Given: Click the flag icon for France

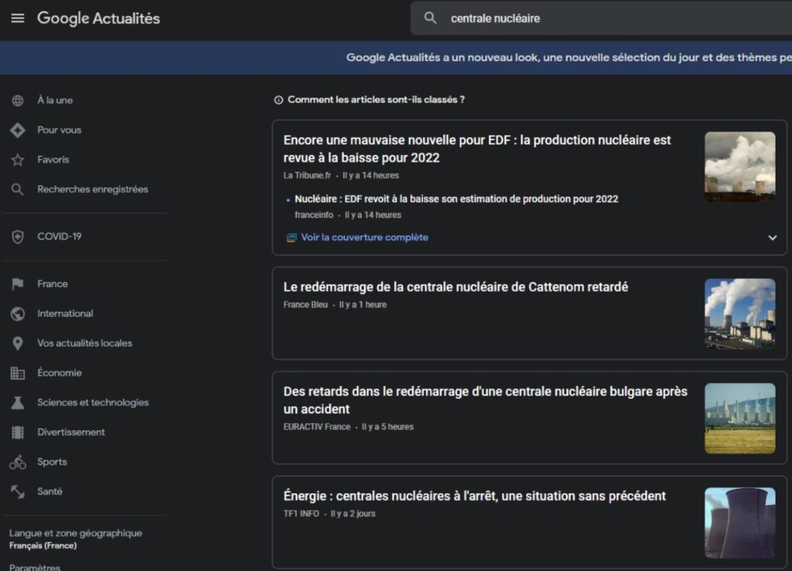Looking at the screenshot, I should pos(18,284).
